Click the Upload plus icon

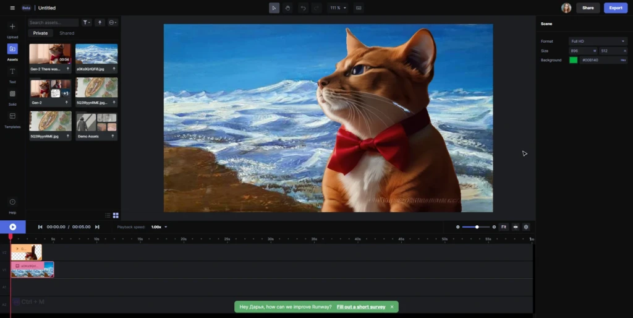pyautogui.click(x=12, y=26)
